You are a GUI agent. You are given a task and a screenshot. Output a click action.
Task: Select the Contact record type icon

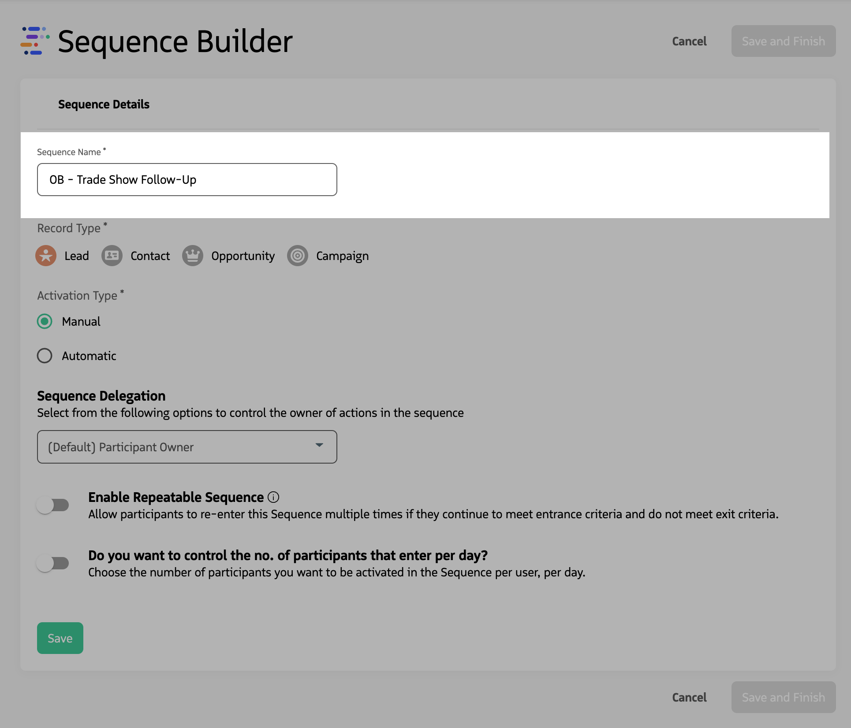click(x=112, y=256)
